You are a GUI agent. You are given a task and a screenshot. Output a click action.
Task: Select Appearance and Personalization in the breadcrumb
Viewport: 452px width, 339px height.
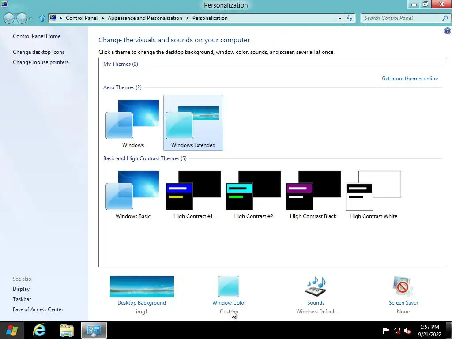[x=145, y=18]
